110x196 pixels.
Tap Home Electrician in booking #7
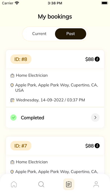click(x=32, y=162)
